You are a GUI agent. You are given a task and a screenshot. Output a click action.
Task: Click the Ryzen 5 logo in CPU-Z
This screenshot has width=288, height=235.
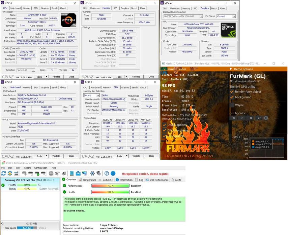click(x=68, y=20)
